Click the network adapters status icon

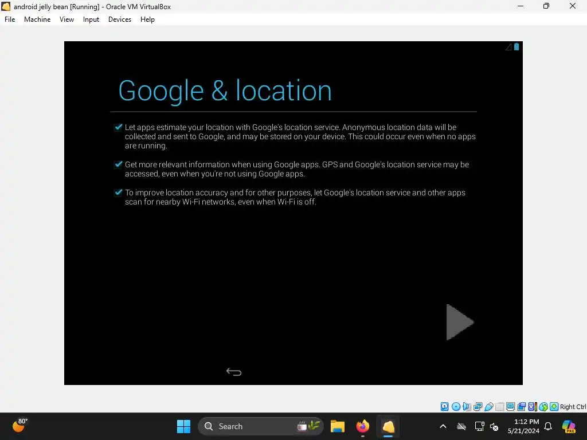(x=478, y=407)
